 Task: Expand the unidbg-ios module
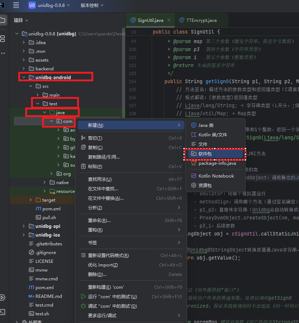(24, 235)
